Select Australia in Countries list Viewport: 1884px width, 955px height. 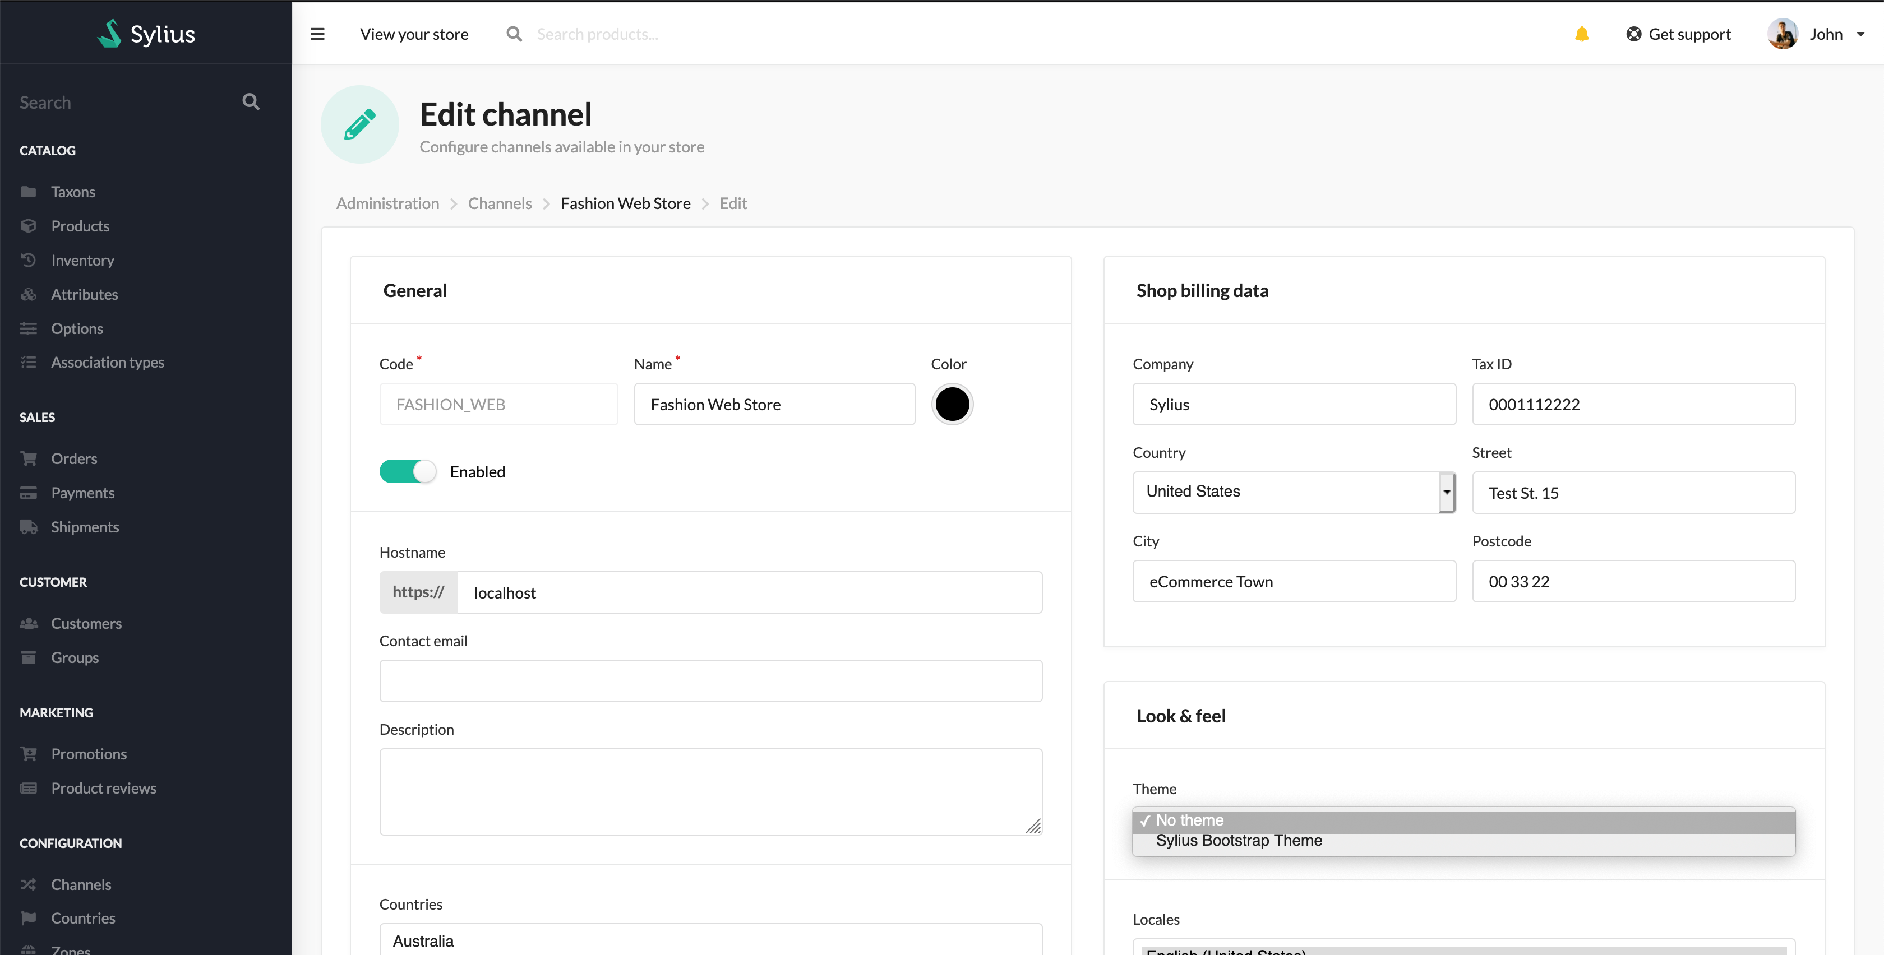click(423, 941)
